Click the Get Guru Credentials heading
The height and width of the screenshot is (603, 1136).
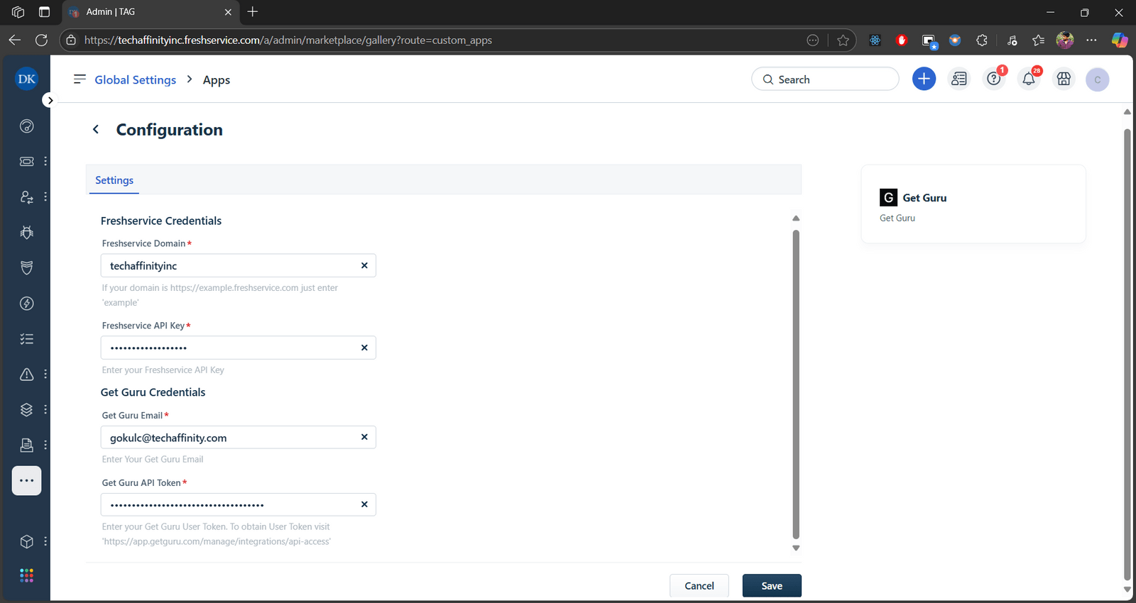tap(153, 392)
